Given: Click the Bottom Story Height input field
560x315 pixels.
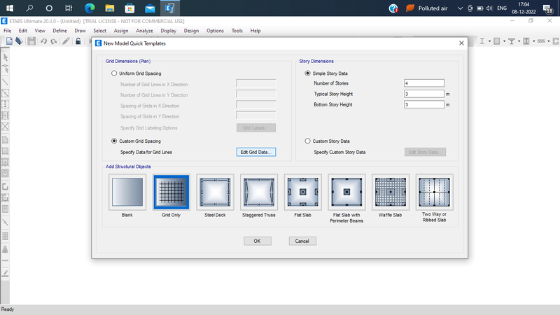Looking at the screenshot, I should 424,104.
